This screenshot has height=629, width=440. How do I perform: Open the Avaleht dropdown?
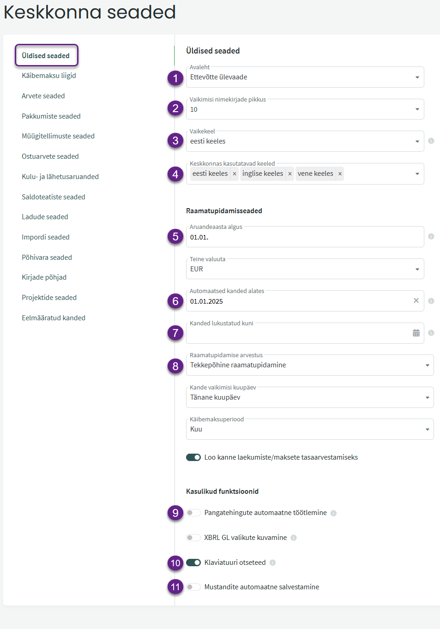[305, 77]
